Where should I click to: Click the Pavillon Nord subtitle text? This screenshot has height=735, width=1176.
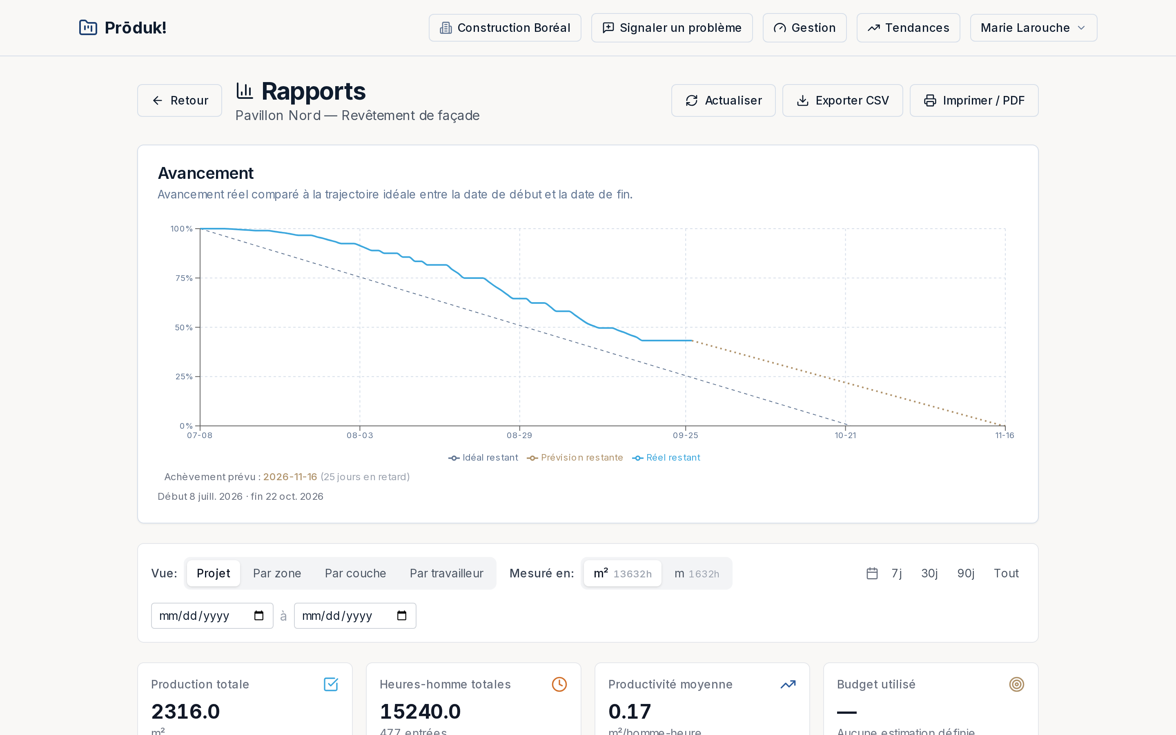(x=357, y=116)
